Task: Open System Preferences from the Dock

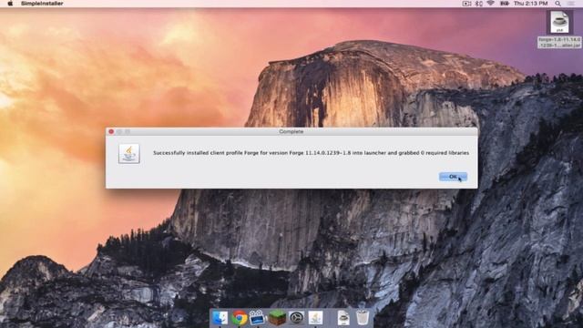Action: pyautogui.click(x=296, y=318)
